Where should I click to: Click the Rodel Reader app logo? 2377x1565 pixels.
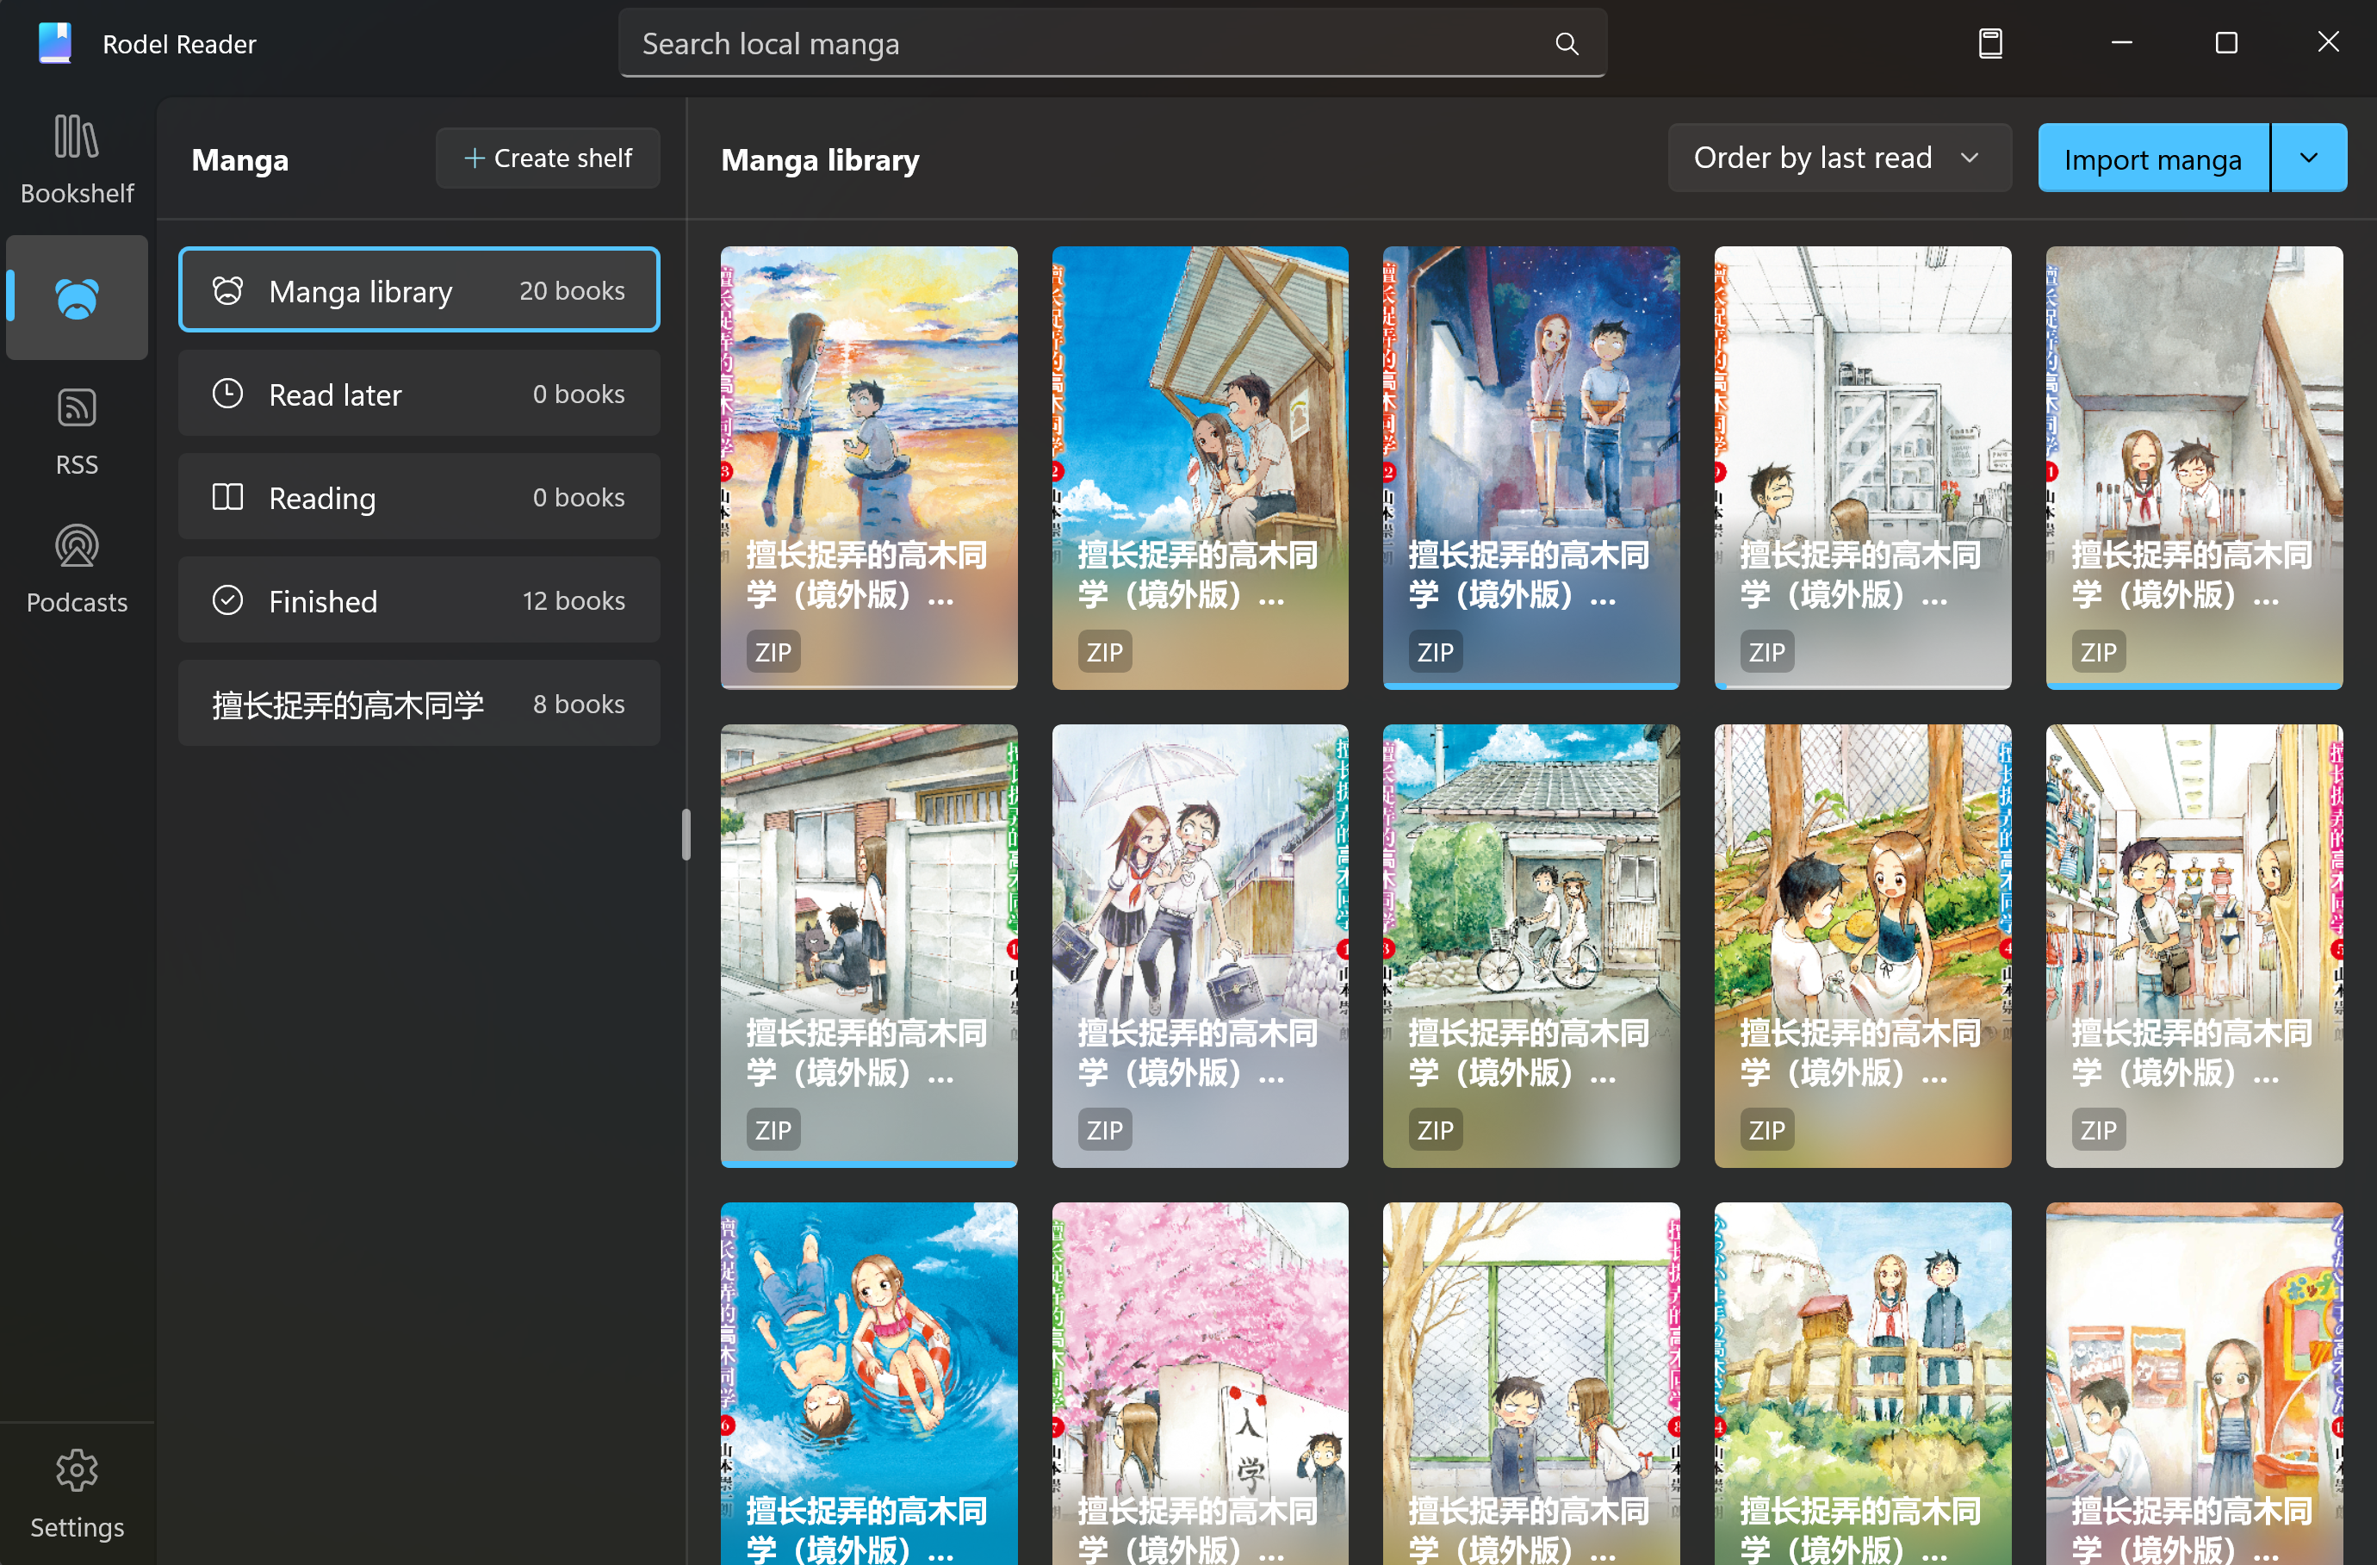(55, 43)
